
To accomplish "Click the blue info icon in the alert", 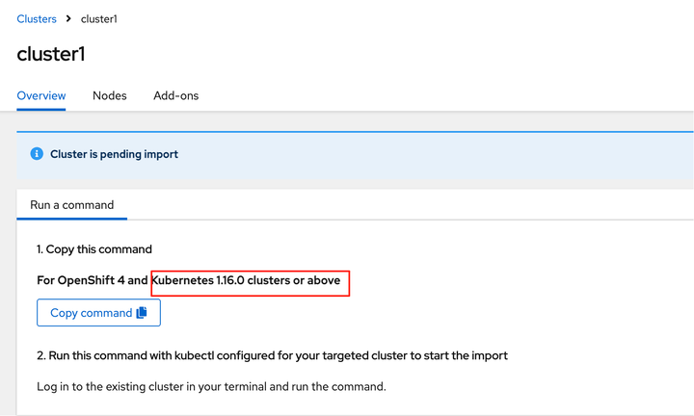I will [37, 154].
